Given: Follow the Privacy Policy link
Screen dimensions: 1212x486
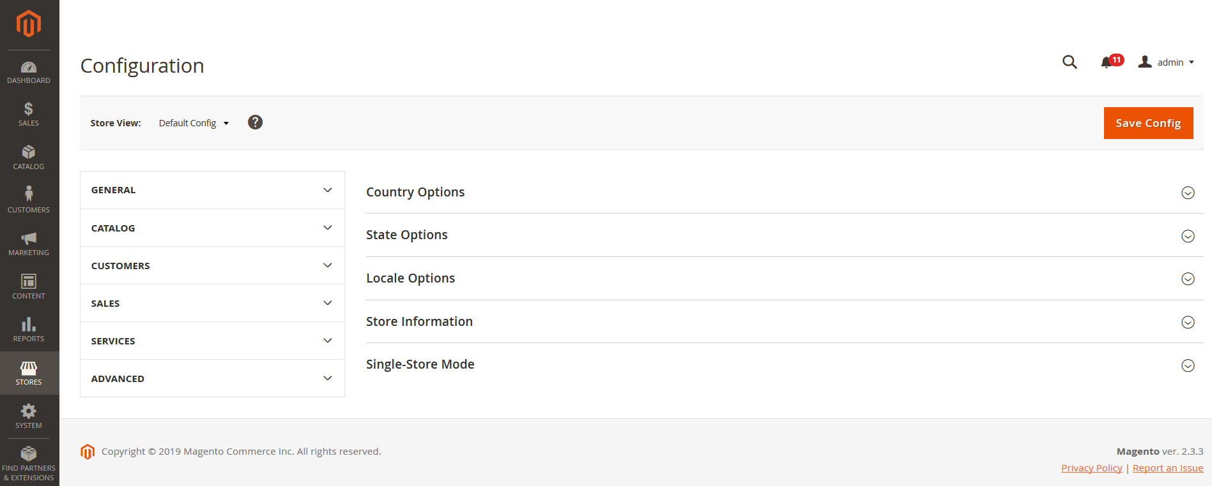Looking at the screenshot, I should pyautogui.click(x=1091, y=468).
